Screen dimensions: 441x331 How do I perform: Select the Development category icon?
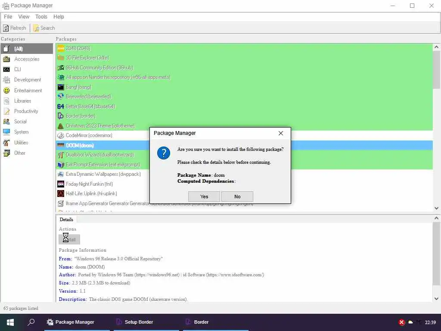(6, 80)
